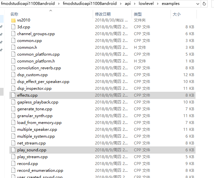The height and width of the screenshot is (178, 214).
Task: Navigate to the lowlevel breadcrumb folder
Action: [146, 4]
